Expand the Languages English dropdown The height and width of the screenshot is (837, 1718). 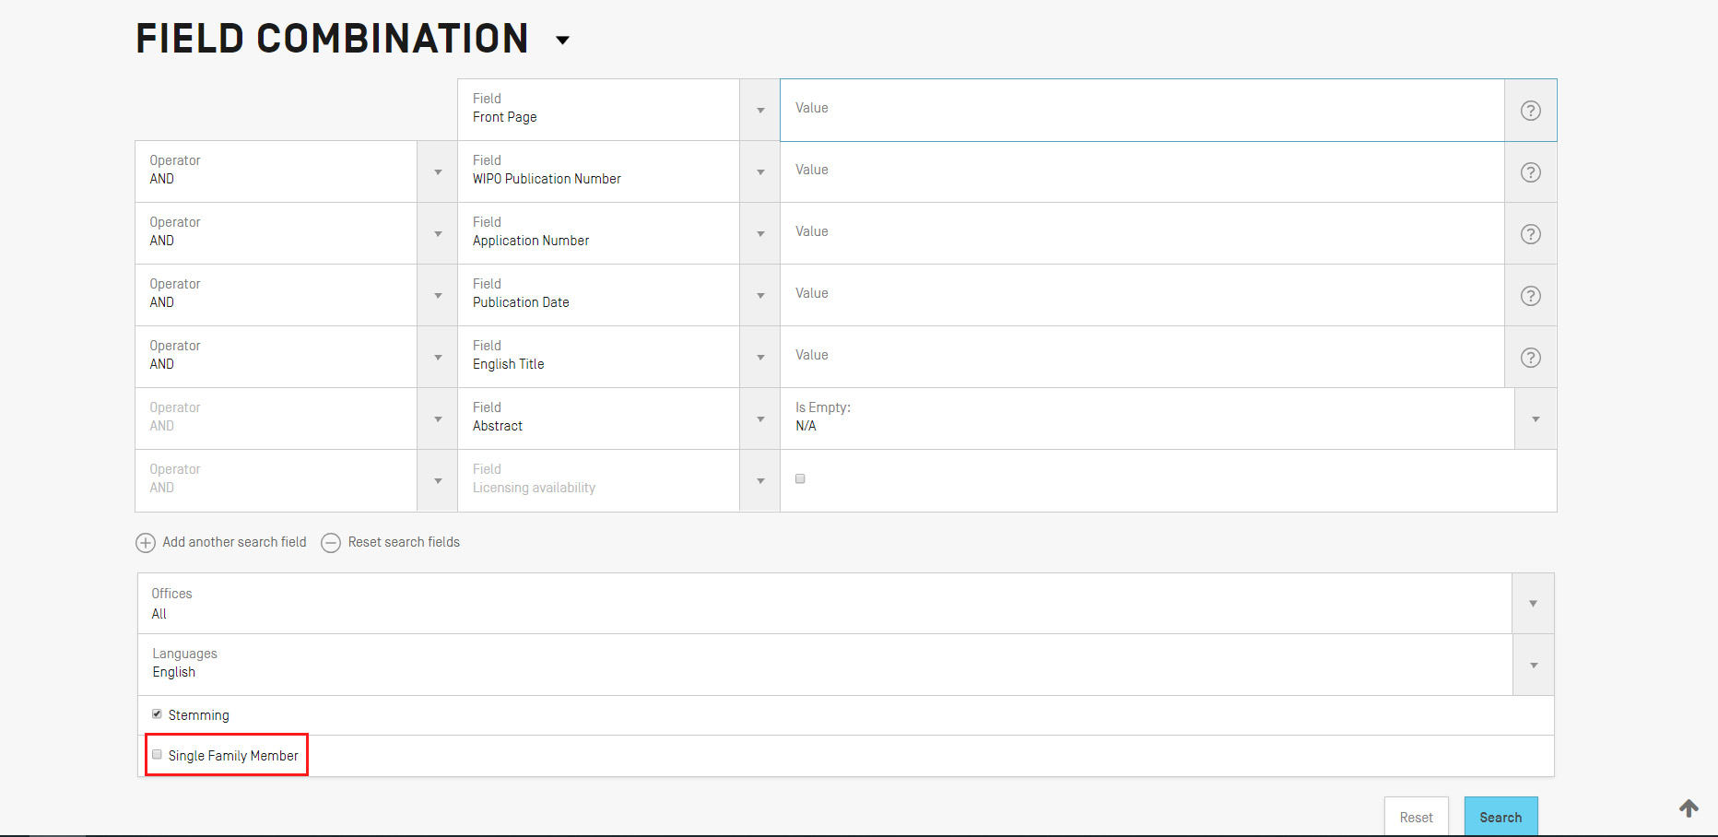click(x=1533, y=666)
